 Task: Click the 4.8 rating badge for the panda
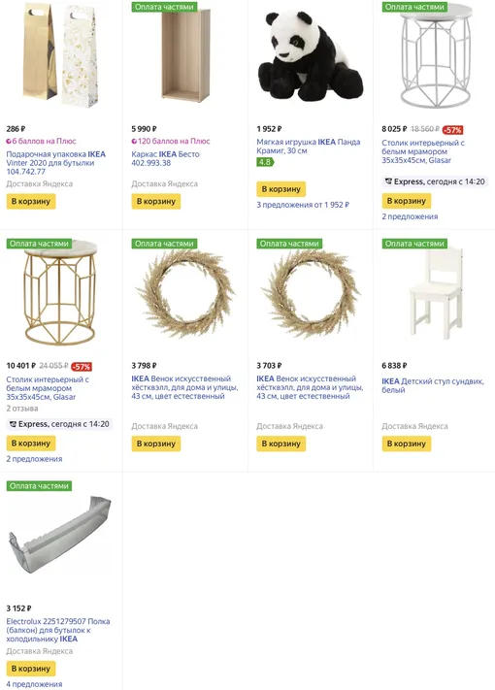(265, 162)
